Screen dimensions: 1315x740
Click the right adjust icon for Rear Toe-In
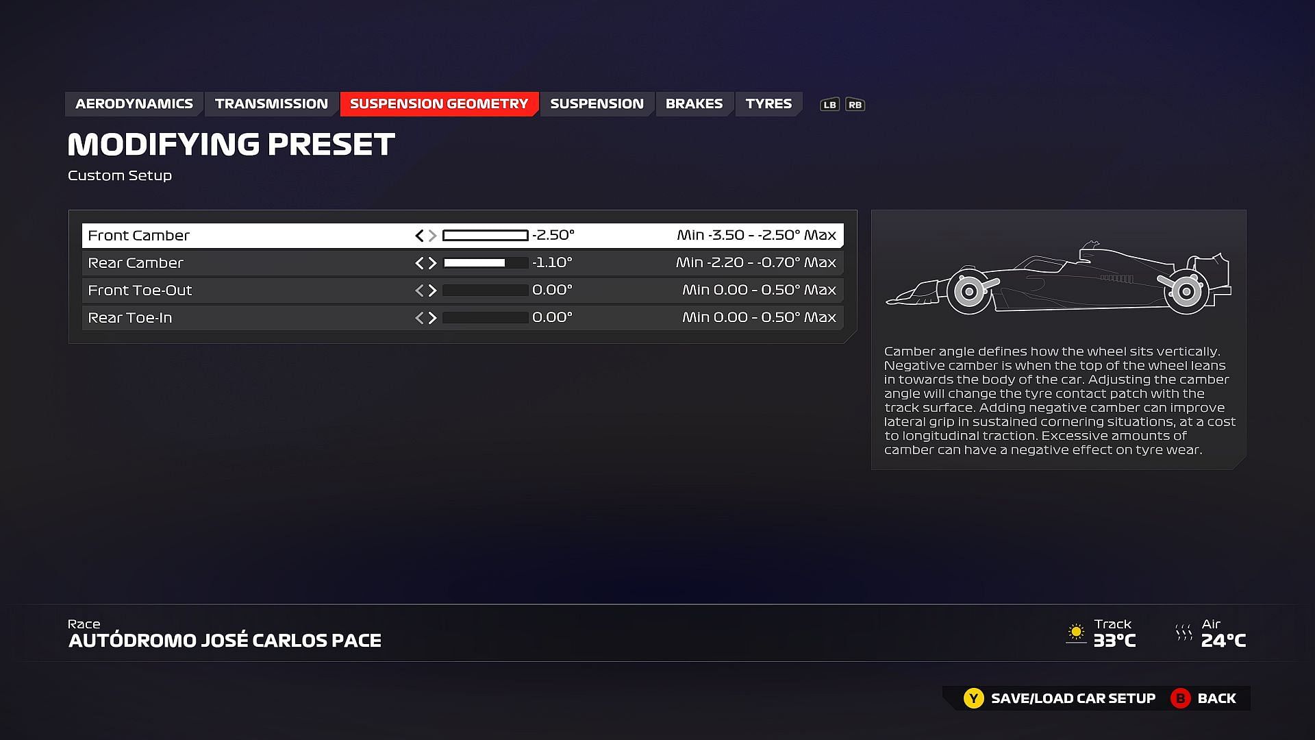431,317
